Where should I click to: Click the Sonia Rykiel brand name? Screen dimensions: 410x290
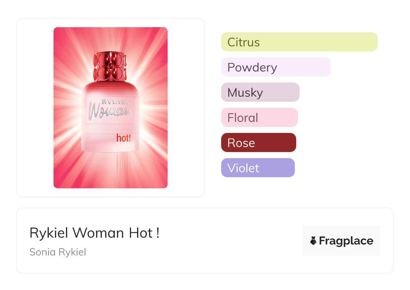[x=58, y=252]
